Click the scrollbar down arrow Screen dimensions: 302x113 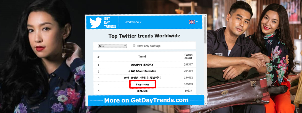click(x=205, y=103)
